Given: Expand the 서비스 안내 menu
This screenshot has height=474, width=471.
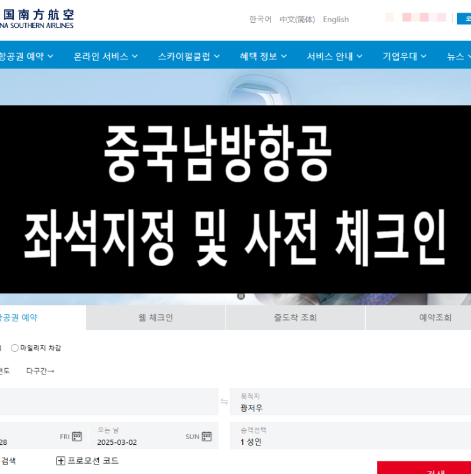Looking at the screenshot, I should [x=334, y=56].
